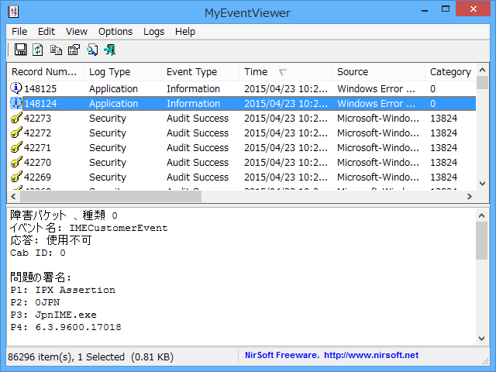
Task: Click the key icon of record 42270
Action: coord(16,162)
